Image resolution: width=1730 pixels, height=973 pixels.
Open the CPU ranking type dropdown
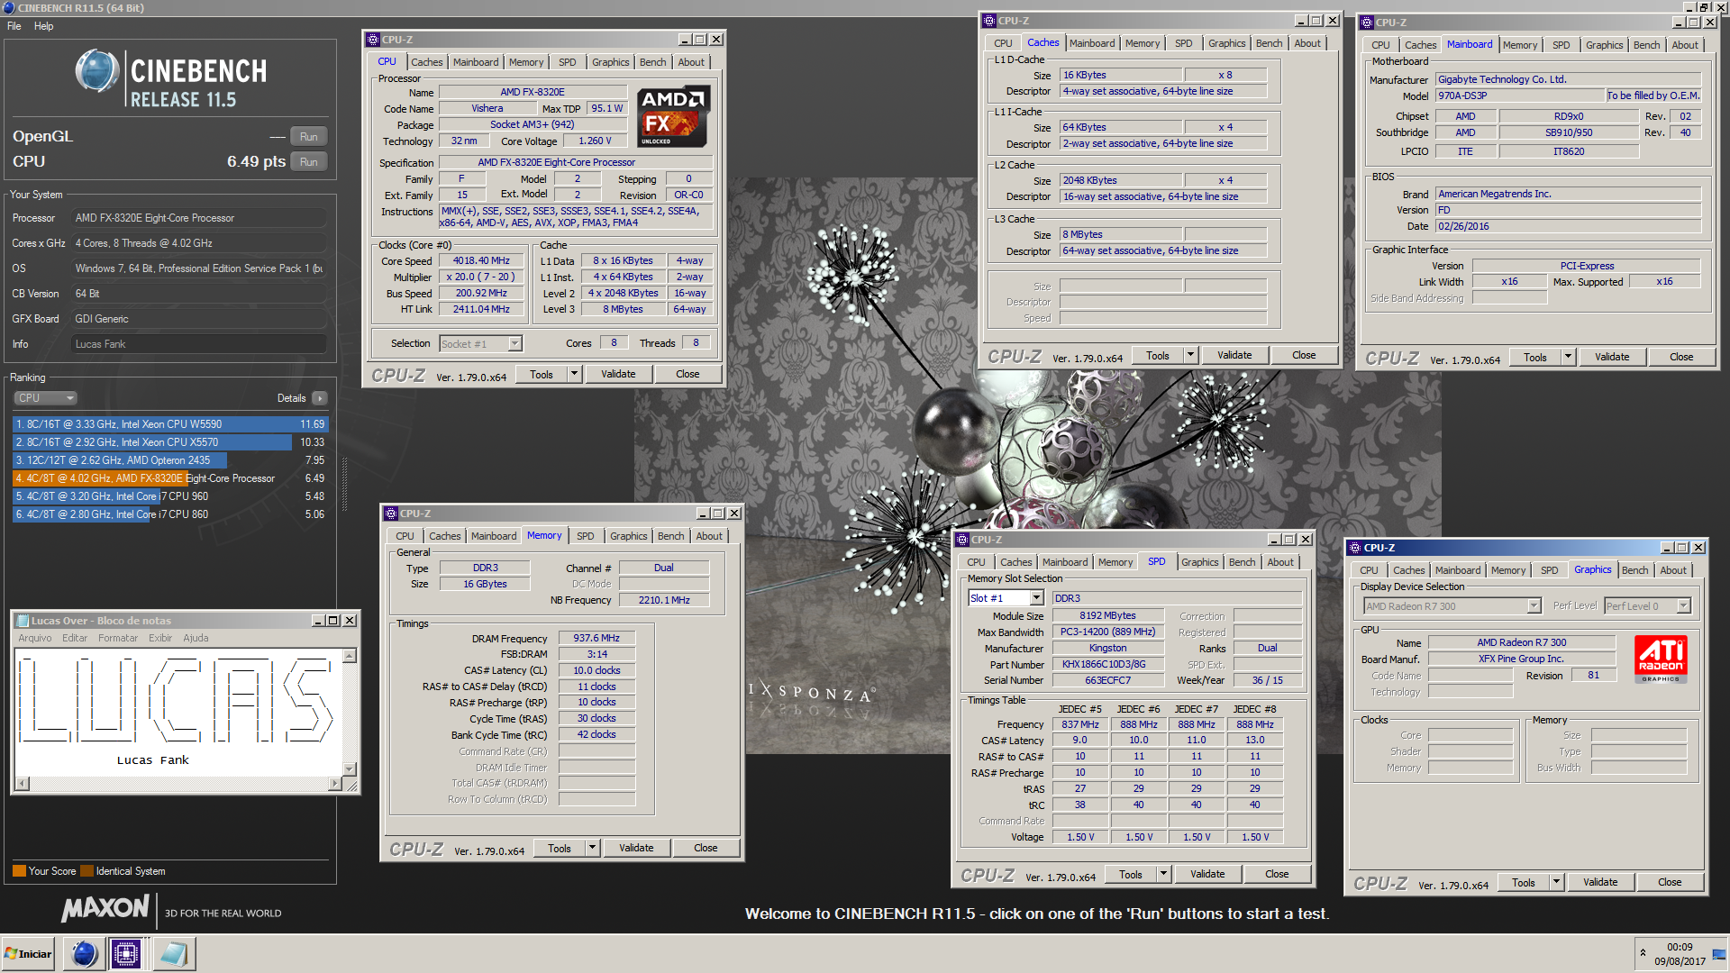pos(45,398)
